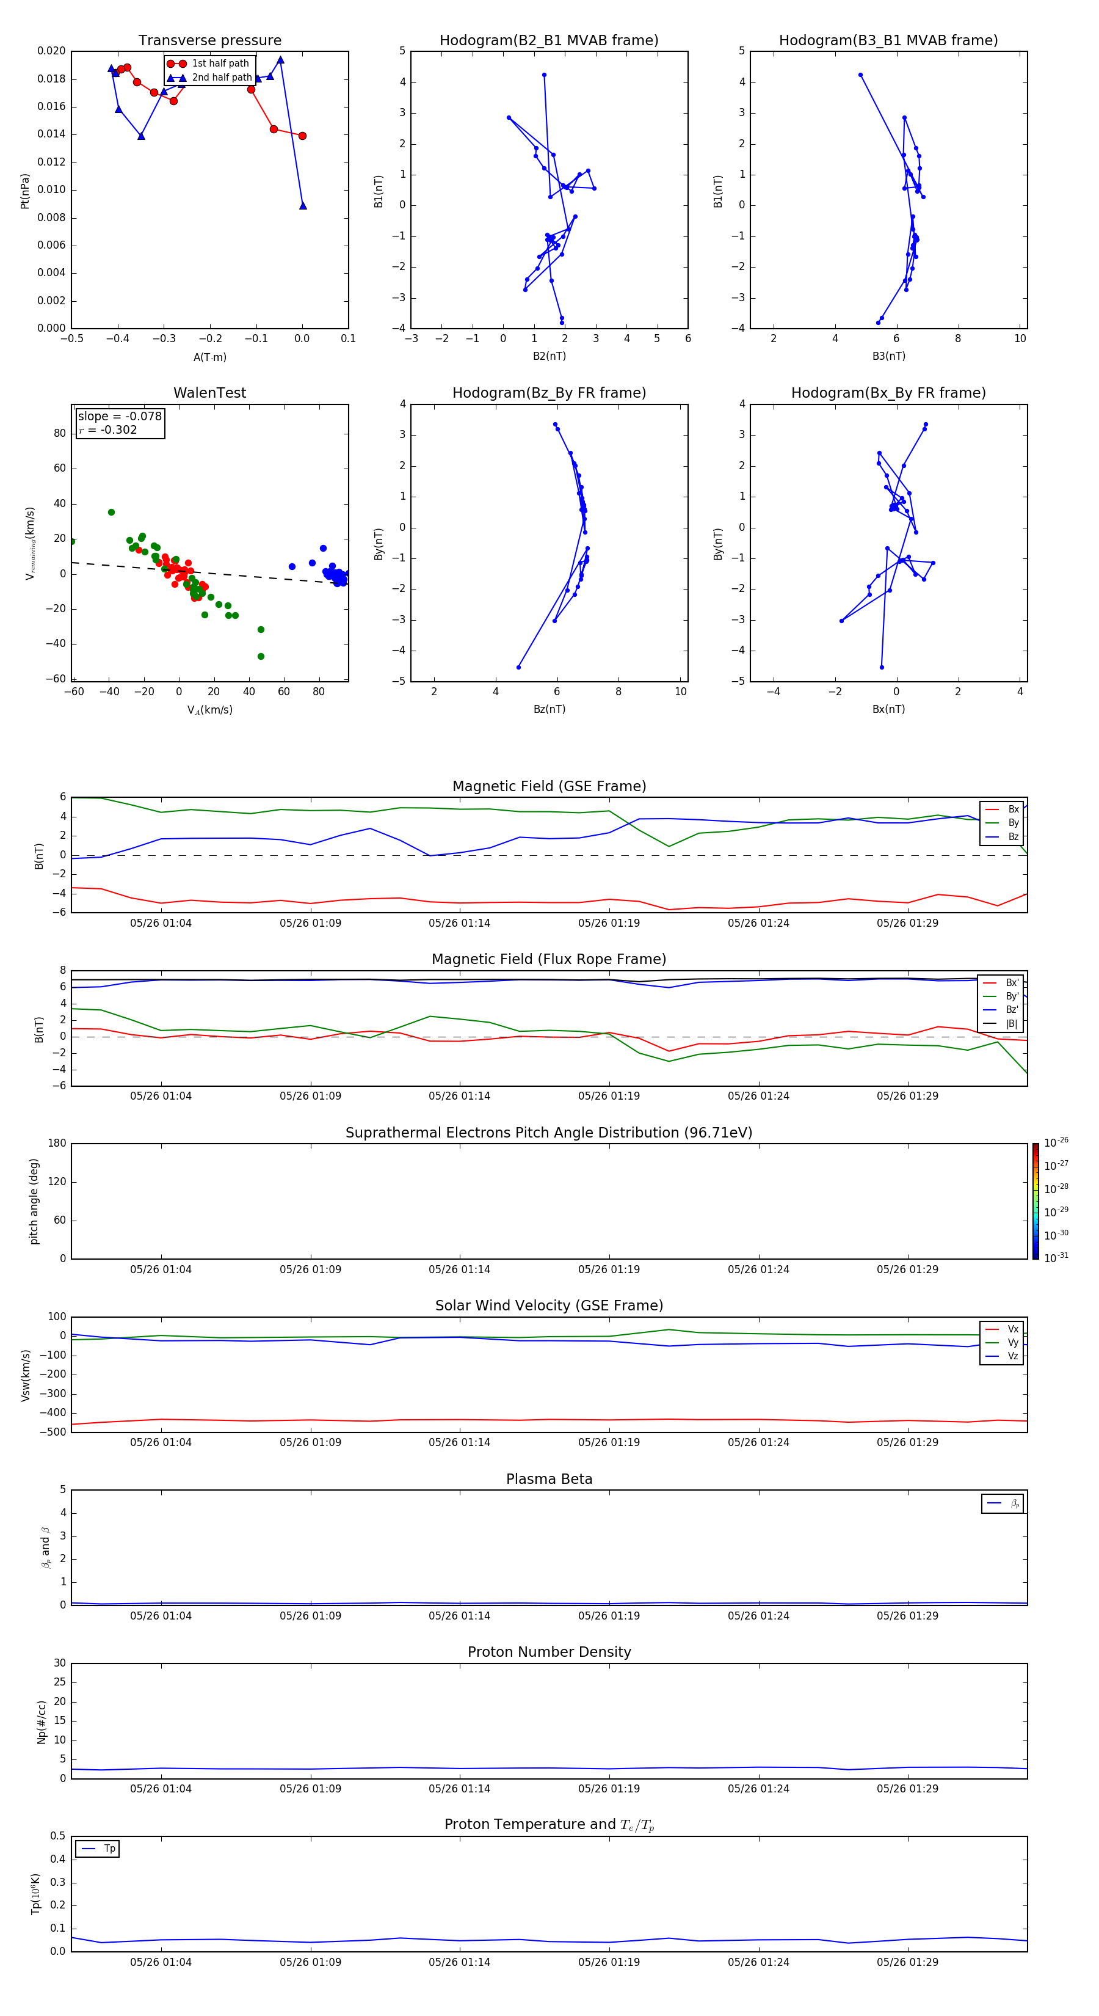The image size is (1099, 2016).
Task: Click the 'Tp' legend entry in temperature panel
Action: [98, 1849]
